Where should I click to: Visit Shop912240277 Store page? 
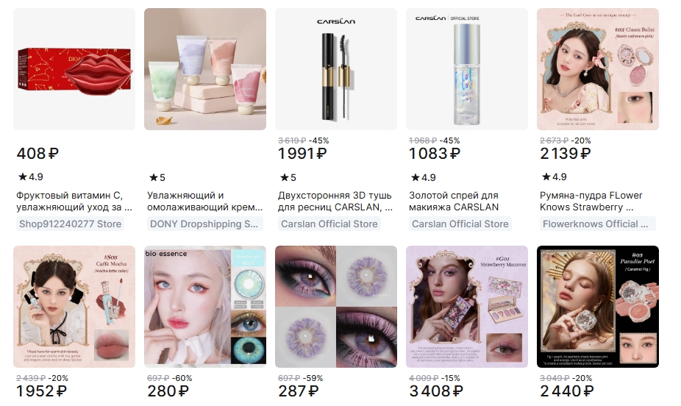(71, 224)
